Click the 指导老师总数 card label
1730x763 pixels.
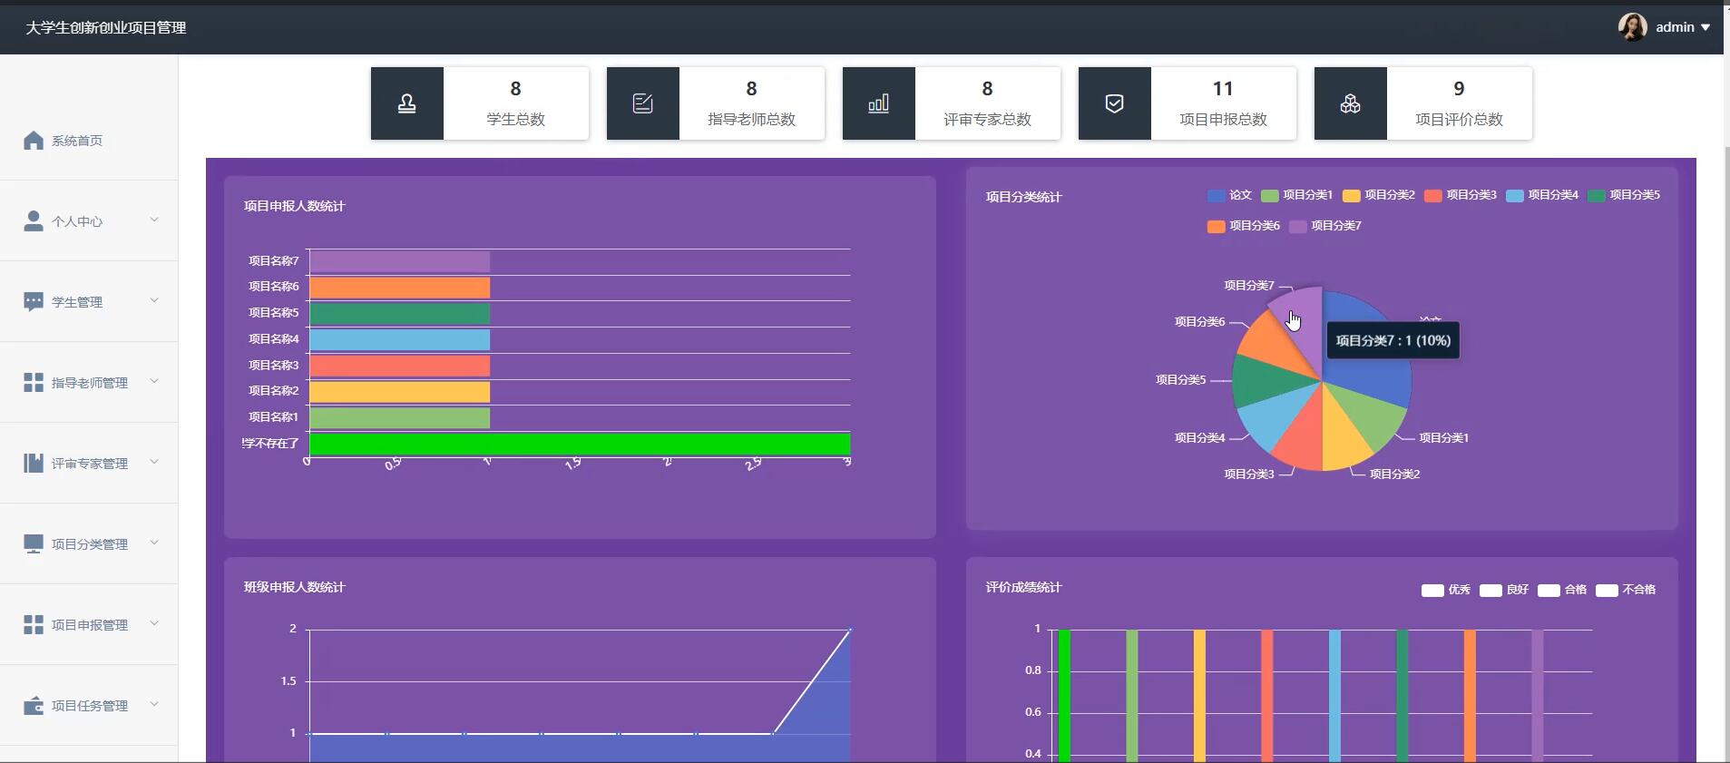point(751,120)
